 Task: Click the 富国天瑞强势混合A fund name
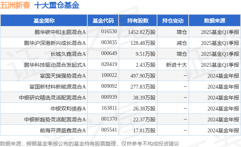pos(63,76)
